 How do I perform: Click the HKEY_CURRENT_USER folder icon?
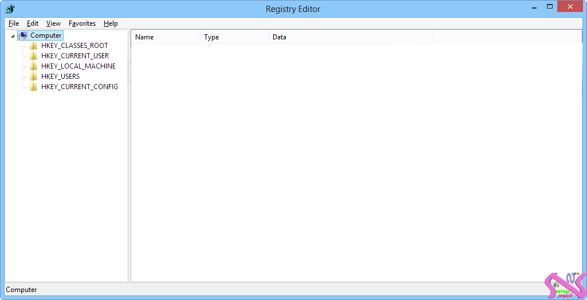34,56
